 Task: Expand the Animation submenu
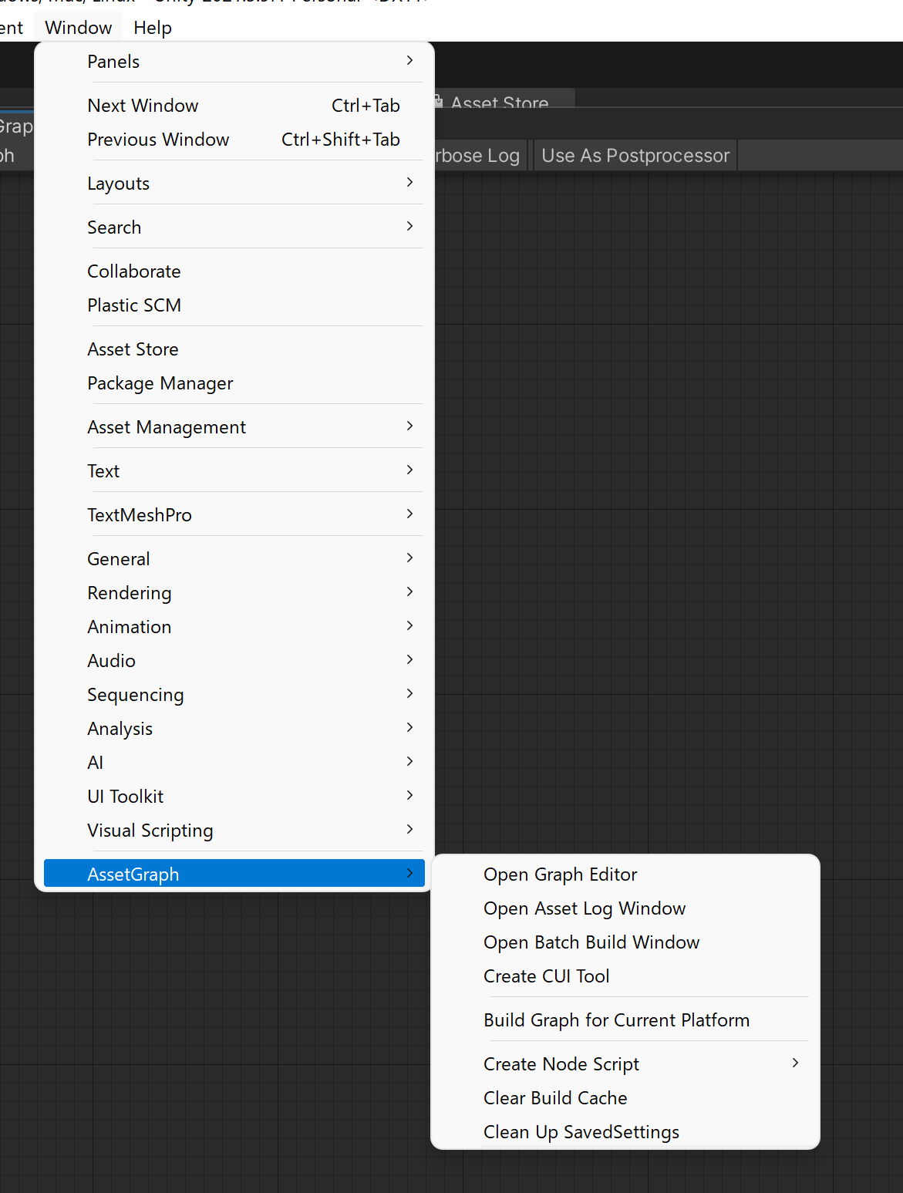pos(234,627)
